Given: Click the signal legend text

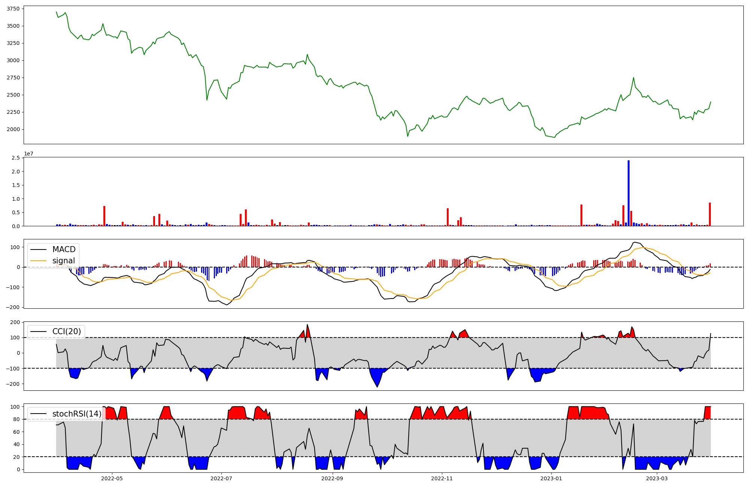Looking at the screenshot, I should click(x=64, y=261).
